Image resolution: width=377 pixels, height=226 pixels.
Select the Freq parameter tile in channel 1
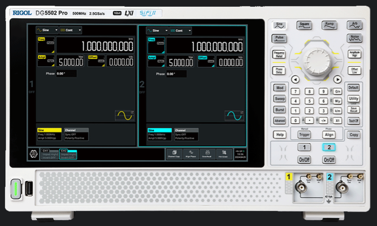(46, 45)
